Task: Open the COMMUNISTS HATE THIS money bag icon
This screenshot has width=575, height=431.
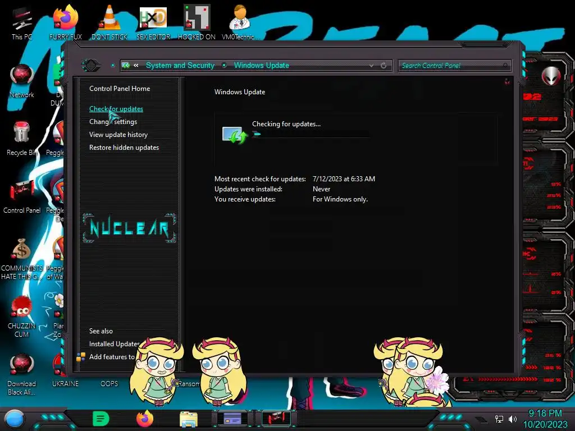Action: click(22, 259)
